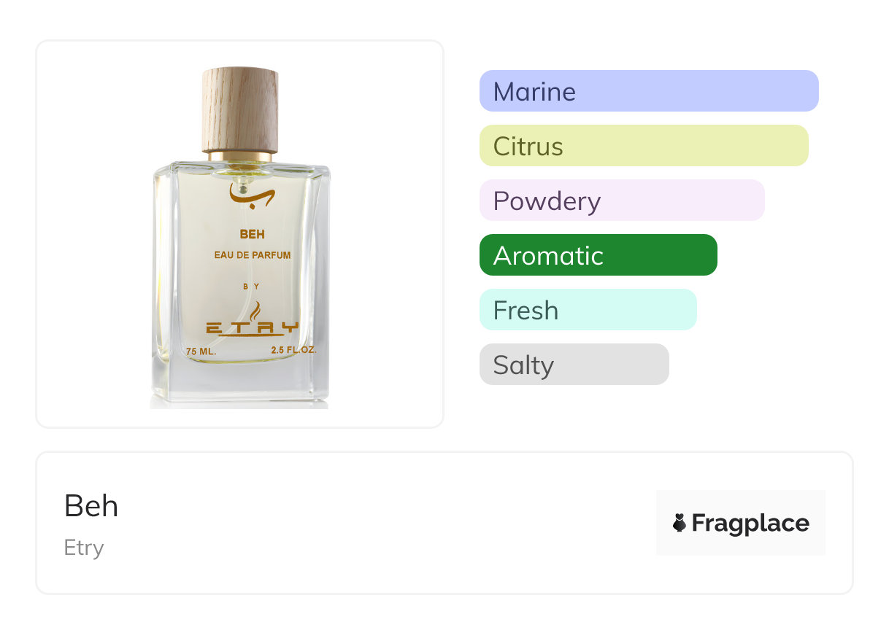Select the Citrus accord bar
Viewport: 889px width, 630px height.
[x=643, y=146]
